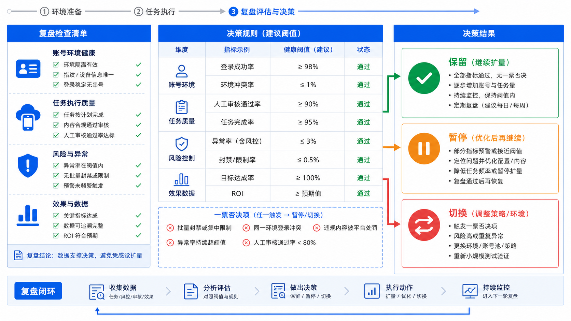Click the red X beside 违规内容被平台处罚
The height and width of the screenshot is (321, 571).
(x=317, y=228)
